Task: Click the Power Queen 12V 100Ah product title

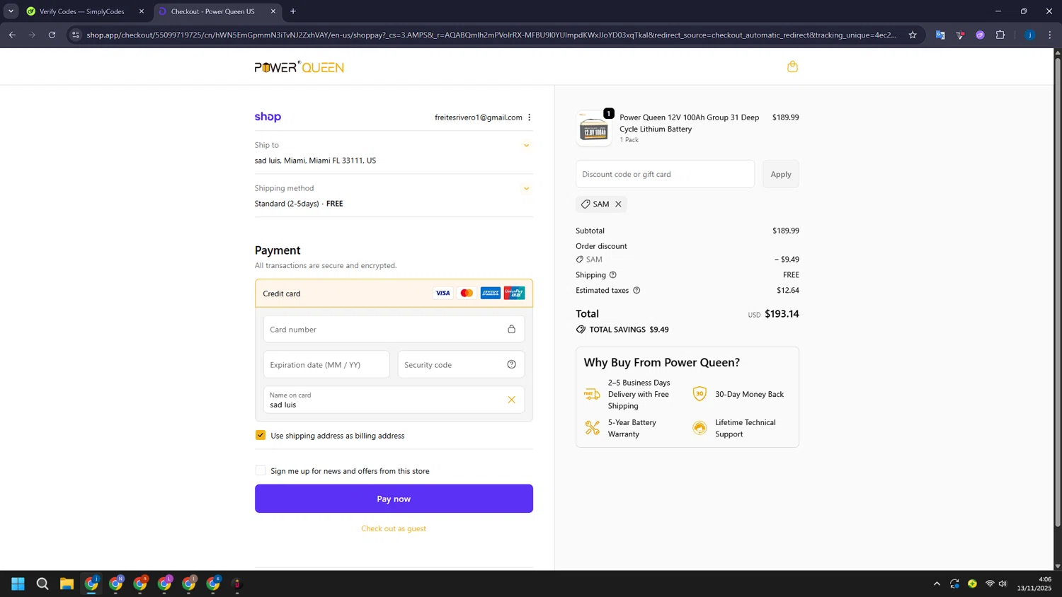Action: point(690,123)
